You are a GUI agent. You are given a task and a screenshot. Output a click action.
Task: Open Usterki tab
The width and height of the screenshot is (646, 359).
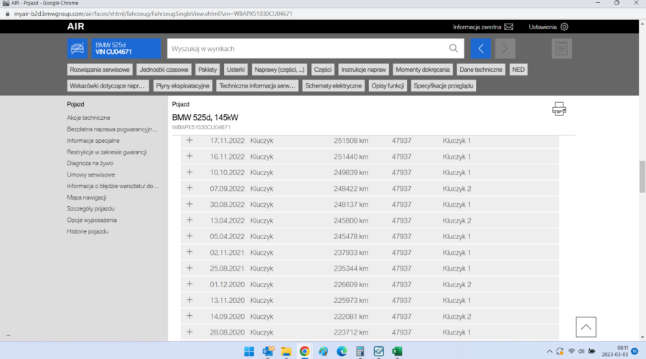tap(235, 70)
